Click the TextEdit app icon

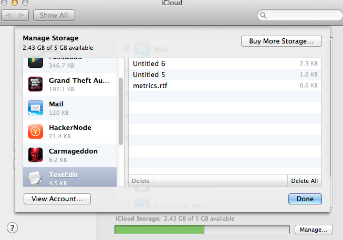tap(35, 178)
